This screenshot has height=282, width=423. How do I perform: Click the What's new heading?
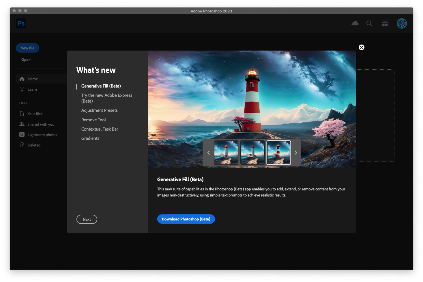pos(96,70)
